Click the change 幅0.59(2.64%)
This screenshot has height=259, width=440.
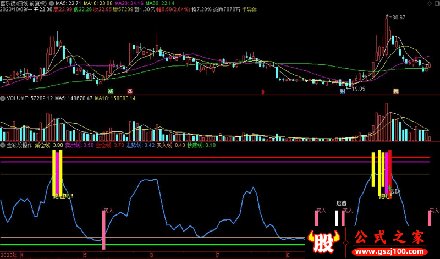click(173, 10)
